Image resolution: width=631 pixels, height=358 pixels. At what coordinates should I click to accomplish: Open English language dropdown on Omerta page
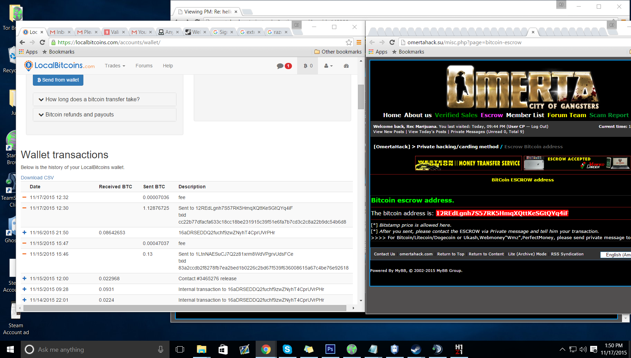tap(616, 255)
